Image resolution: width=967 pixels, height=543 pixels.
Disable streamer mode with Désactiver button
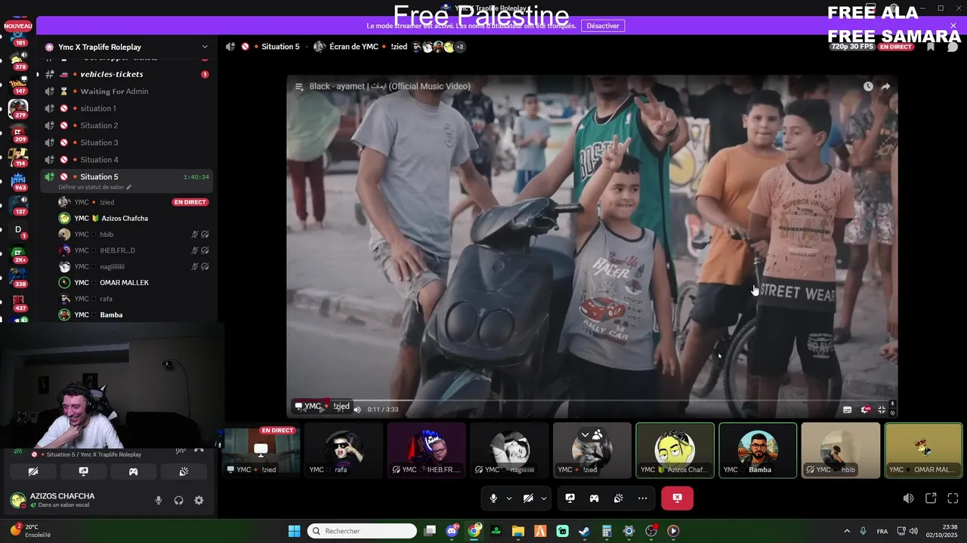click(x=603, y=26)
